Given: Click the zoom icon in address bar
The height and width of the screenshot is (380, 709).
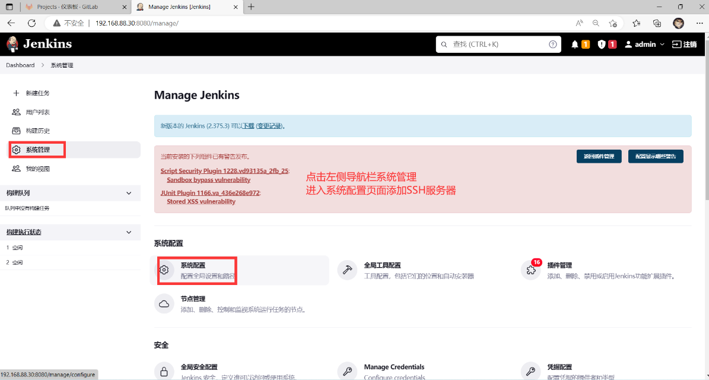Looking at the screenshot, I should point(596,23).
